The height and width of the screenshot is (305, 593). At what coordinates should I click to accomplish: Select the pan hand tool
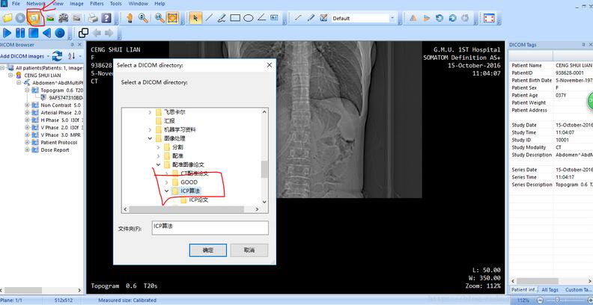tap(130, 18)
